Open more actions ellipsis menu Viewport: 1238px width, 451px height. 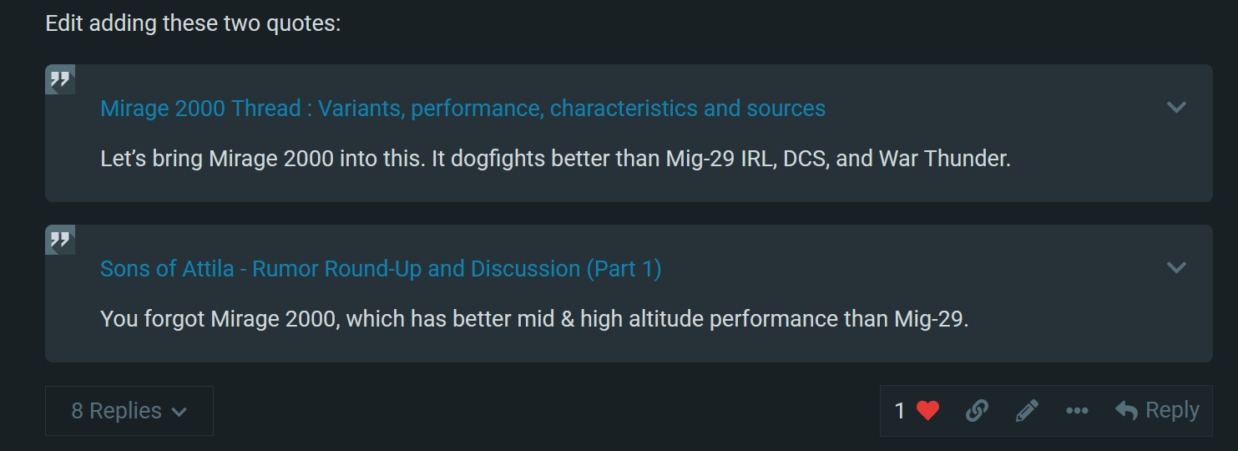[x=1077, y=410]
